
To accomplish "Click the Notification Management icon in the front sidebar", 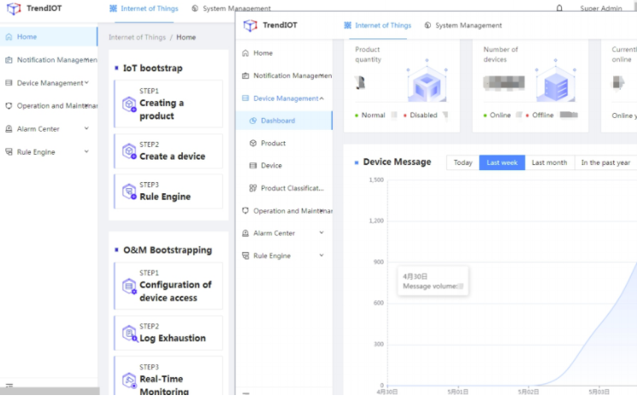I will click(245, 76).
